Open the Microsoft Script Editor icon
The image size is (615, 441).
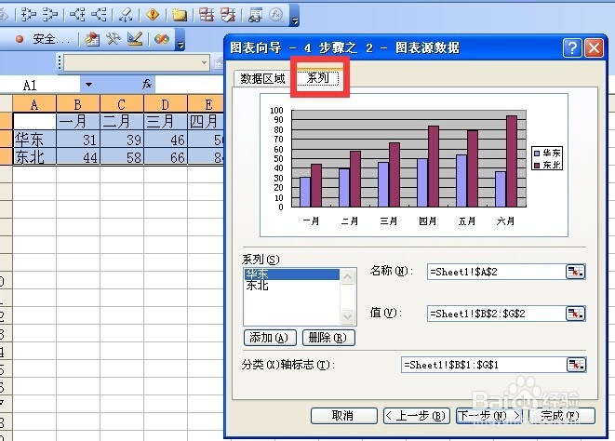(x=162, y=39)
